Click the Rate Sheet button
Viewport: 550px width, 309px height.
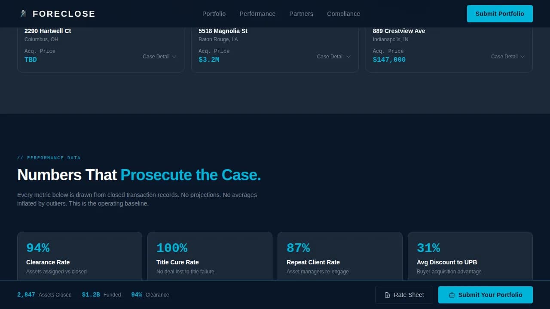coord(404,295)
